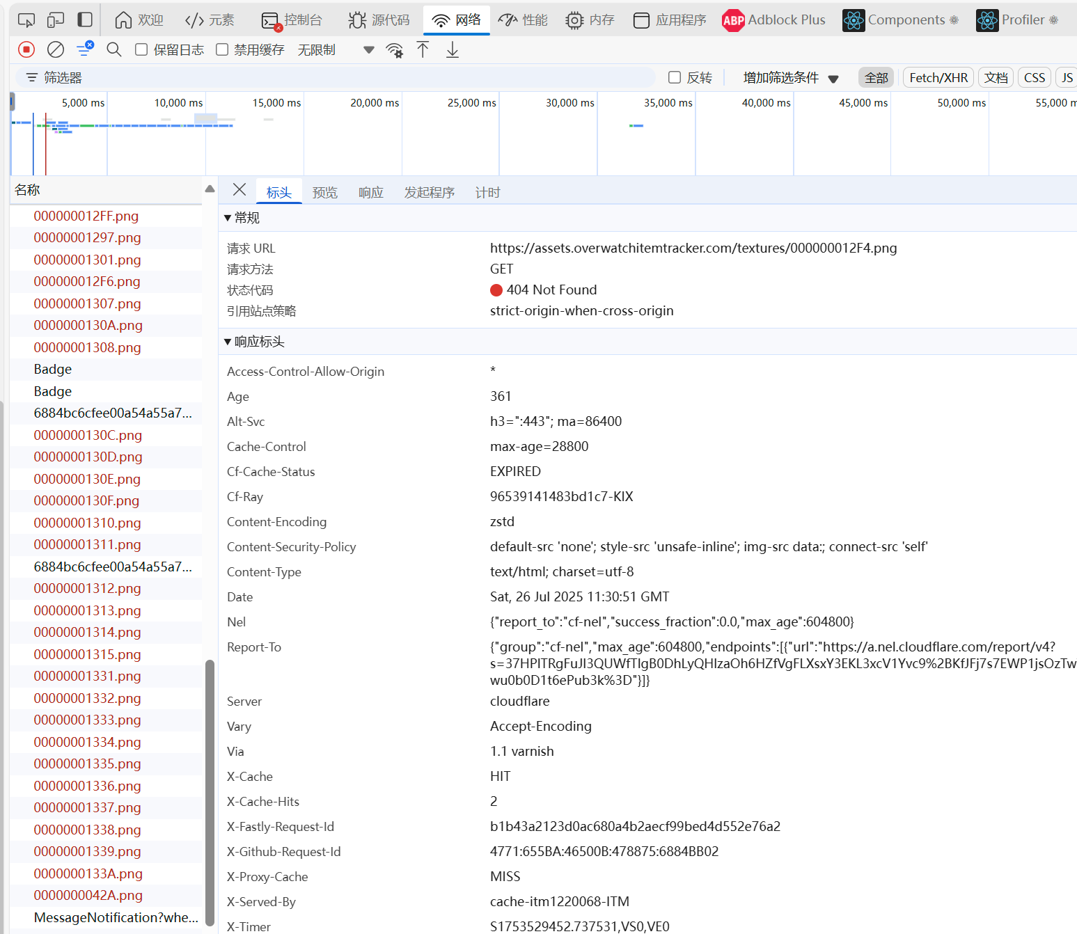The width and height of the screenshot is (1077, 934).
Task: Enable the 禁用缓存 checkbox
Action: pyautogui.click(x=222, y=49)
